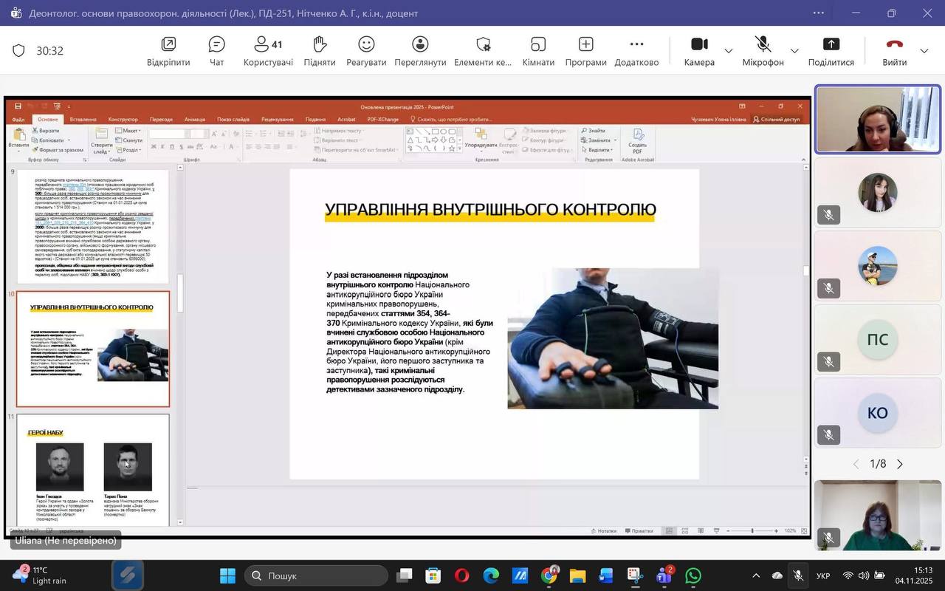Leave the meeting with Вийти
The image size is (945, 591).
(894, 51)
